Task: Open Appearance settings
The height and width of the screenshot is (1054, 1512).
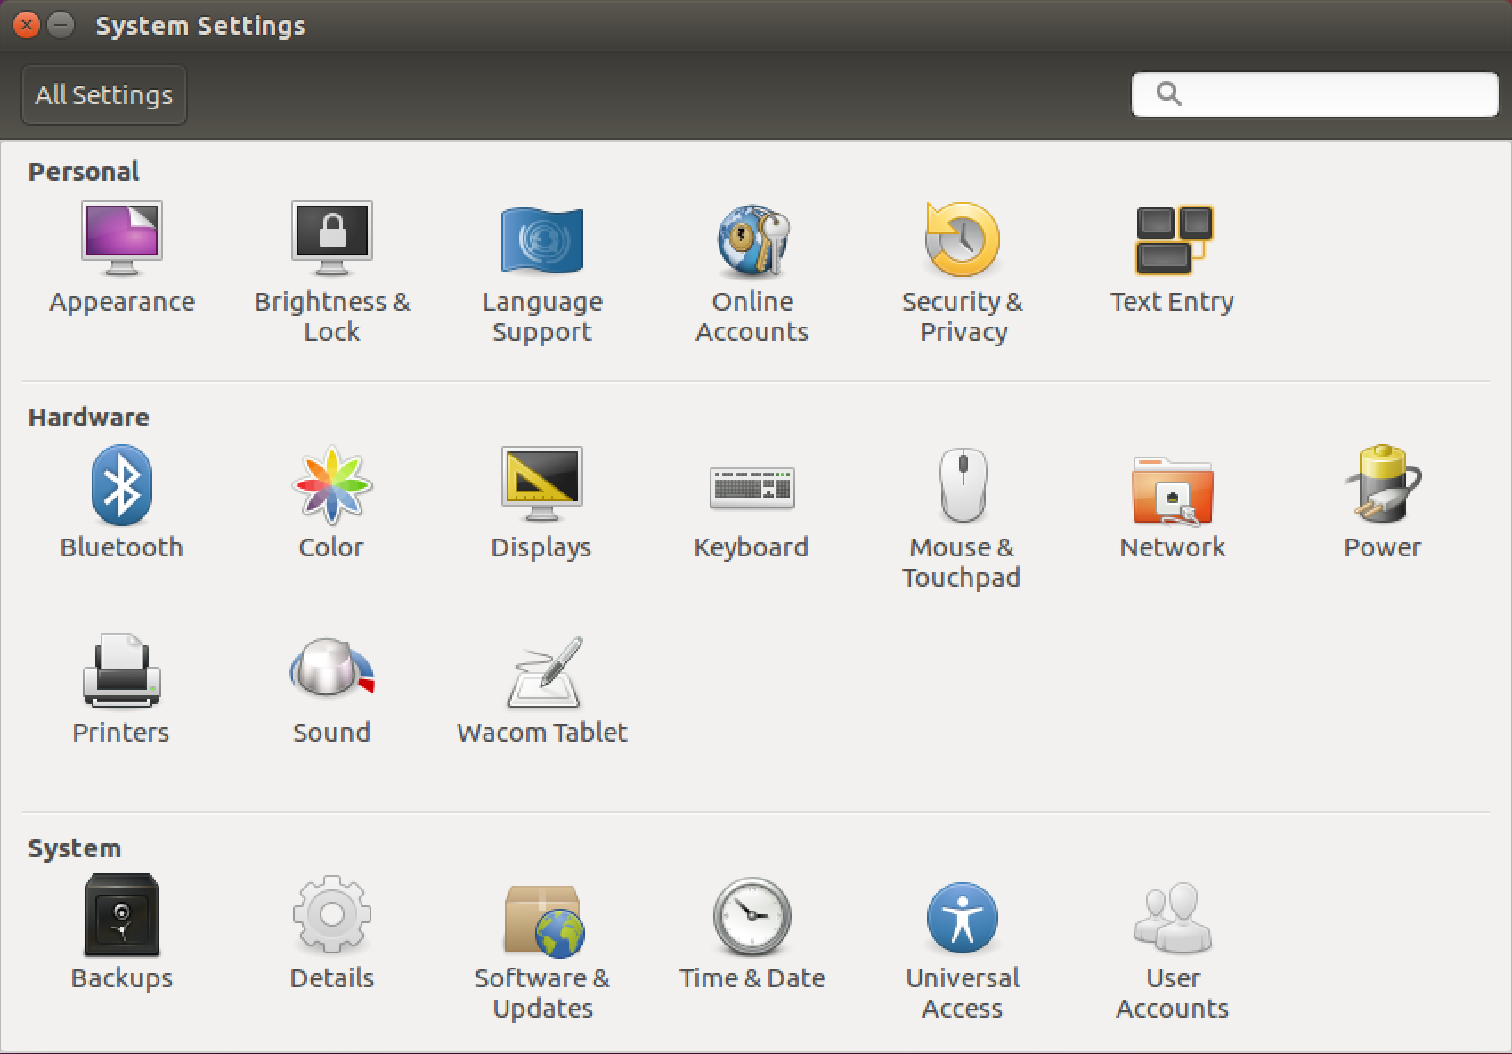Action: [x=122, y=258]
